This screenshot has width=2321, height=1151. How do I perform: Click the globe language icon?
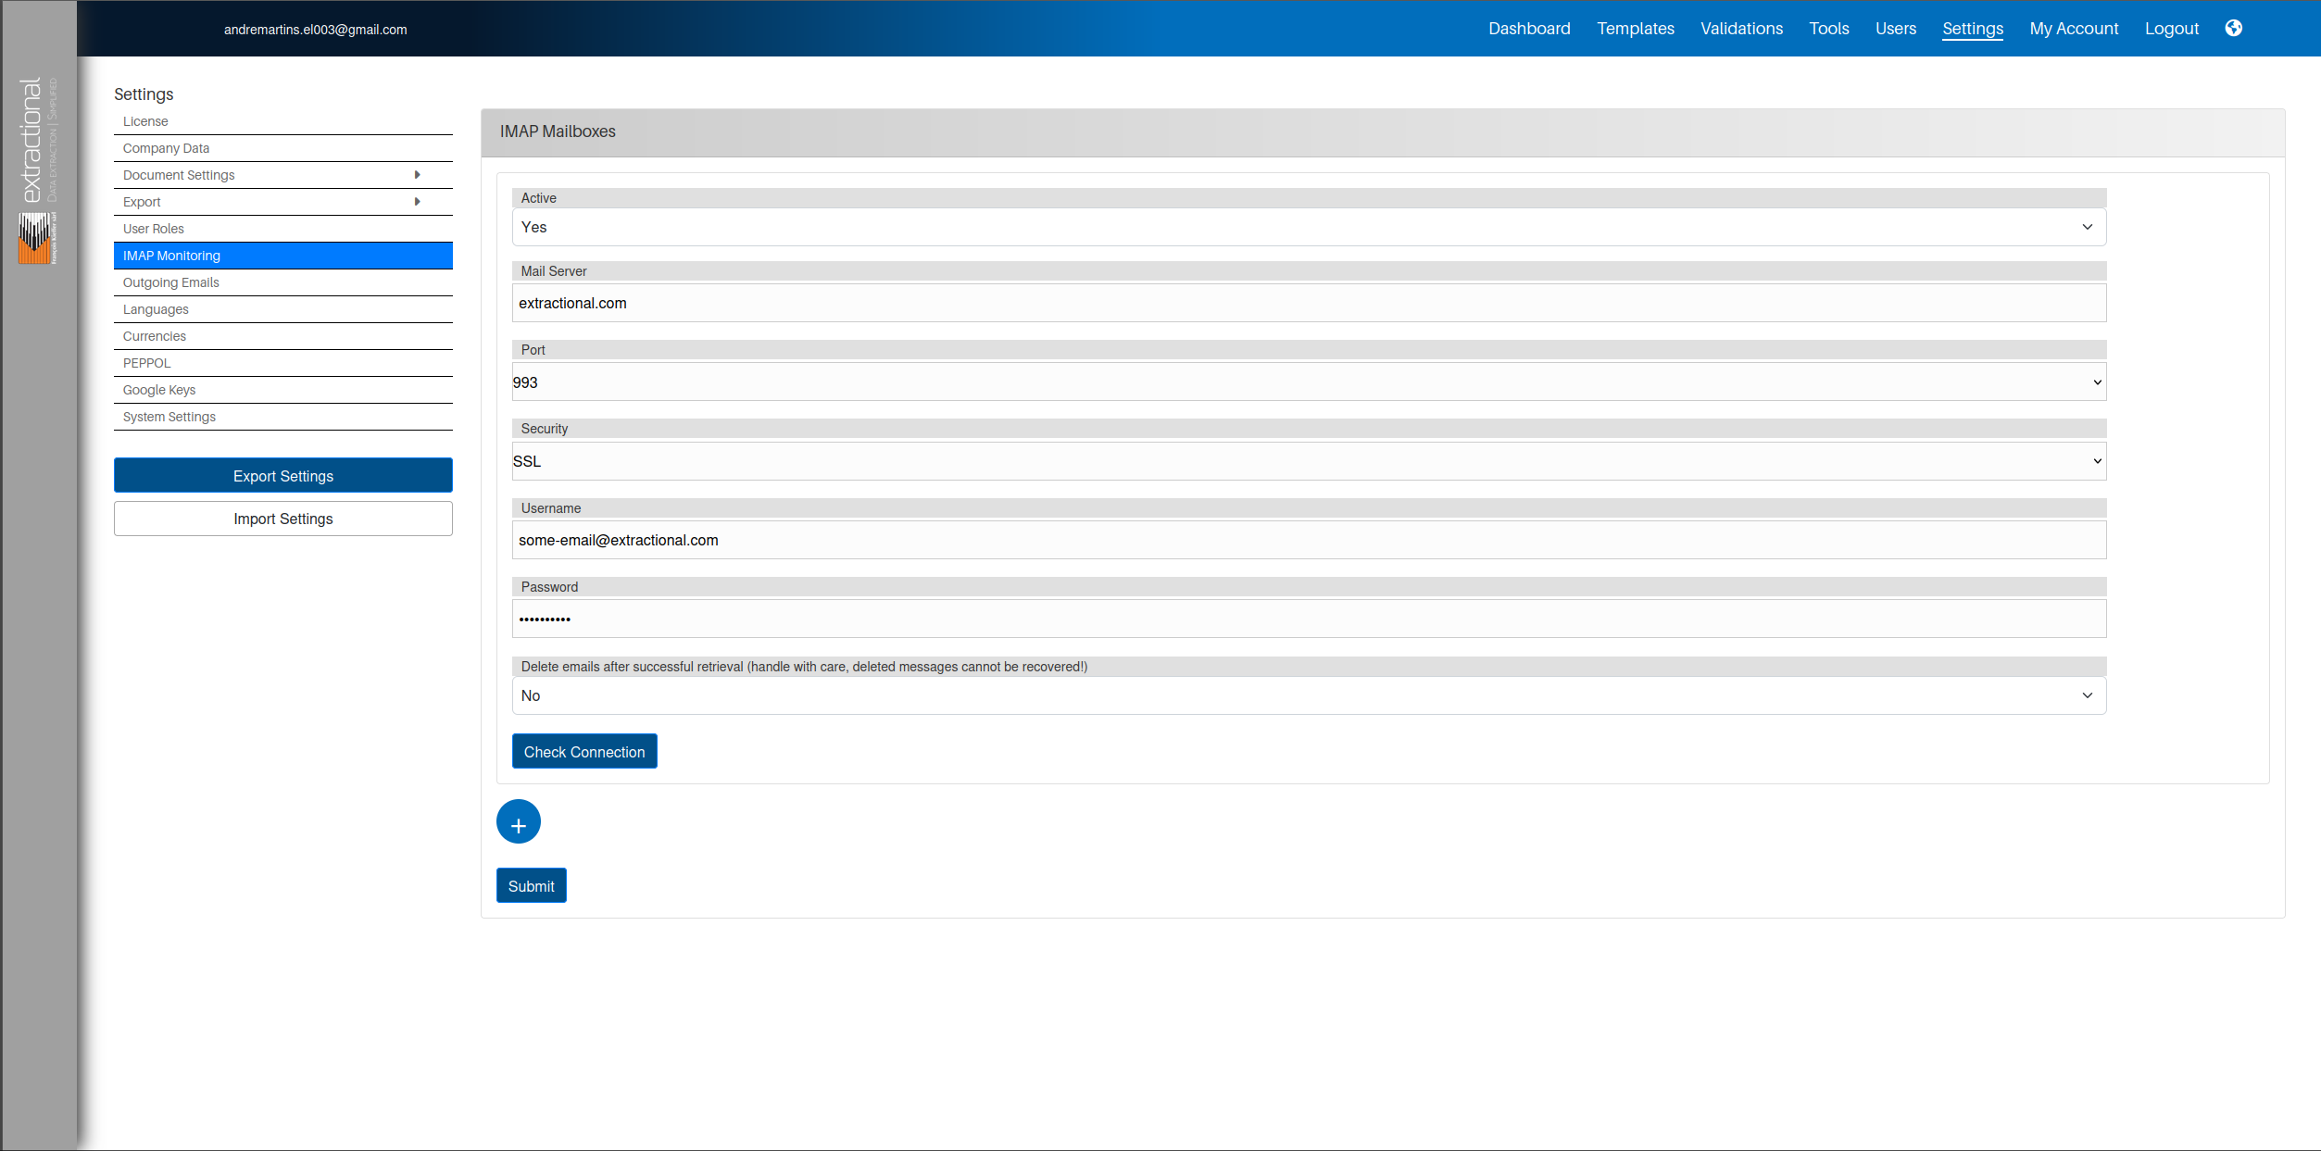(2233, 29)
